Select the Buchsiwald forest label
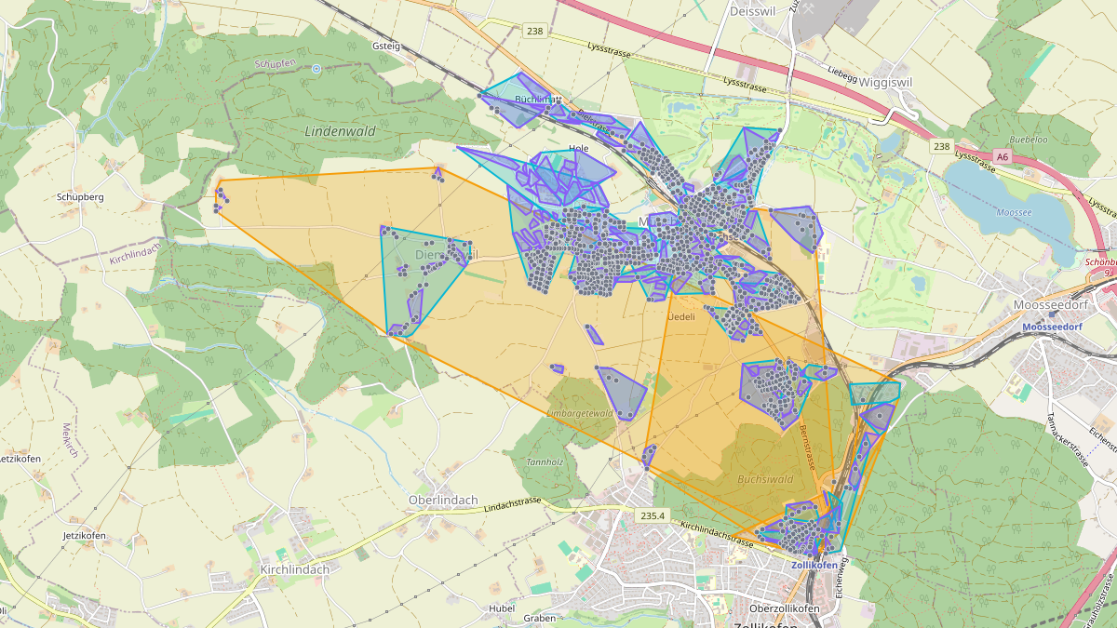The image size is (1117, 628). coord(765,480)
